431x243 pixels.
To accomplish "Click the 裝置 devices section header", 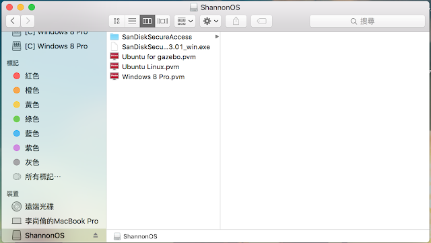I will pyautogui.click(x=13, y=194).
